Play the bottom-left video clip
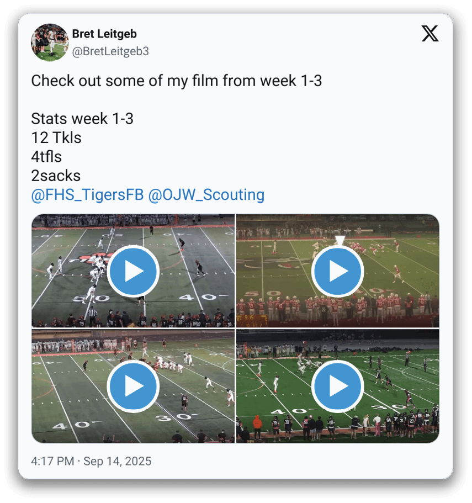 pyautogui.click(x=133, y=386)
